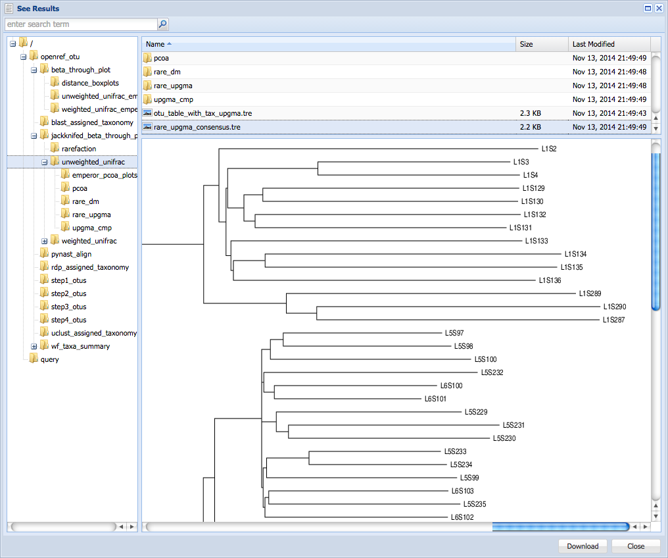Select the tree pane pcoa item
The width and height of the screenshot is (668, 558).
[x=80, y=188]
